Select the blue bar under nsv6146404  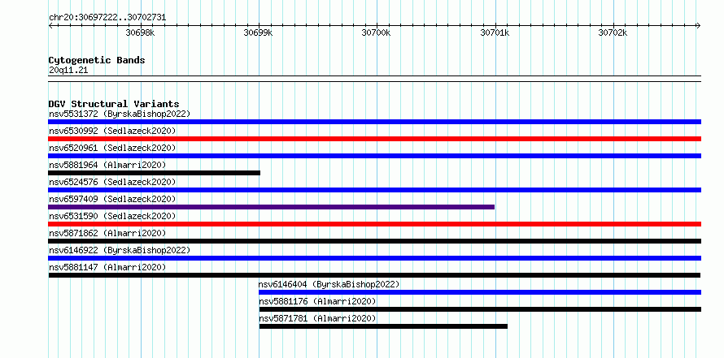click(x=480, y=292)
